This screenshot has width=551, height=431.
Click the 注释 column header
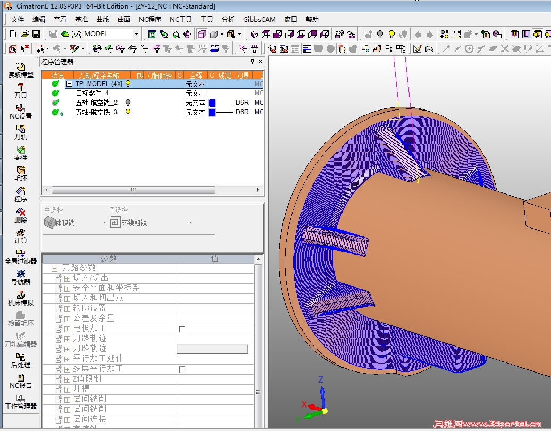[195, 75]
